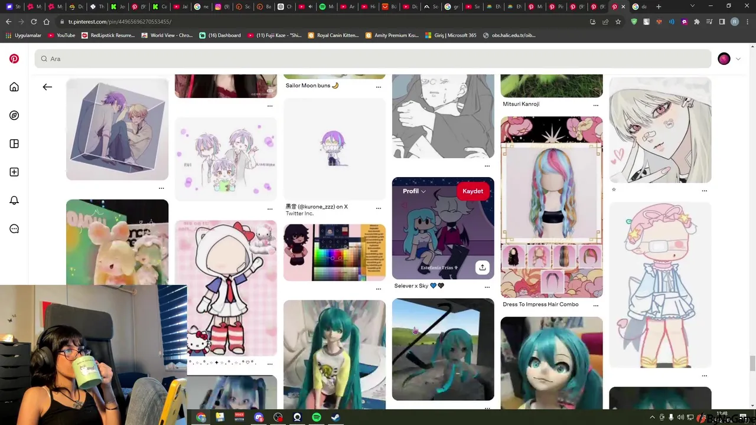Open a new tab with plus button
The width and height of the screenshot is (756, 425).
pyautogui.click(x=659, y=6)
